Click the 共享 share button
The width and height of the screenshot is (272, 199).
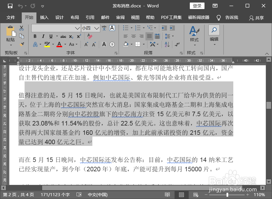[x=256, y=18]
